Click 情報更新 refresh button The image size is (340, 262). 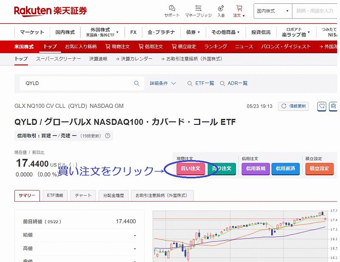[x=293, y=106]
